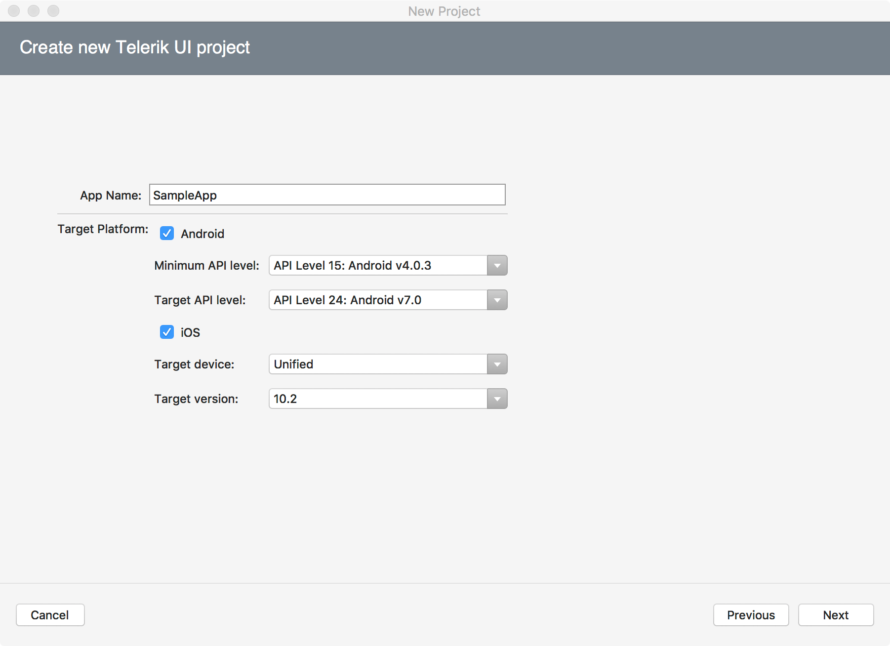Click the Target API level label
The image size is (890, 646).
200,300
